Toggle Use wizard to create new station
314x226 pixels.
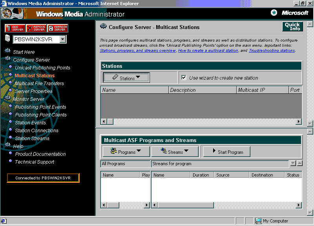[184, 77]
